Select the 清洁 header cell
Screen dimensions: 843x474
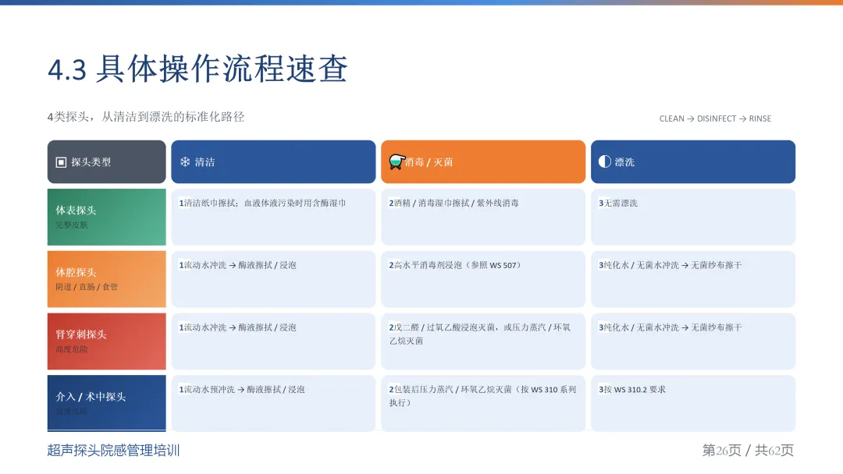pos(273,161)
